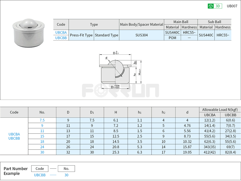Click the 15.87 ball diameter value
The height and width of the screenshot is (181, 241).
tap(187, 147)
